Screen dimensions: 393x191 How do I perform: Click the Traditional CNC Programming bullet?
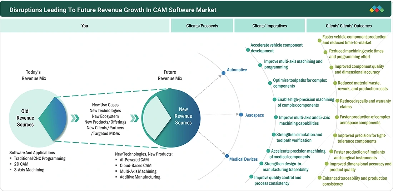(40, 158)
